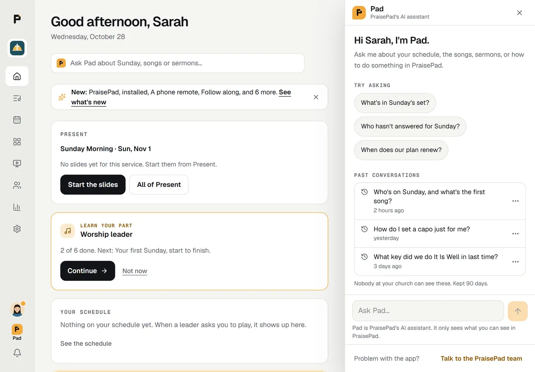This screenshot has height=372, width=535.
Task: Open options for 'Who's on Sunday' conversation
Action: [515, 201]
